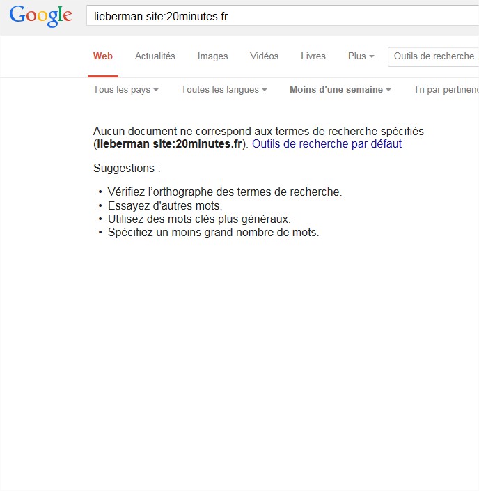Screen dimensions: 479x491
Task: Click 'Vérifiez l'orthographe des termes de recherche' text
Action: click(225, 192)
